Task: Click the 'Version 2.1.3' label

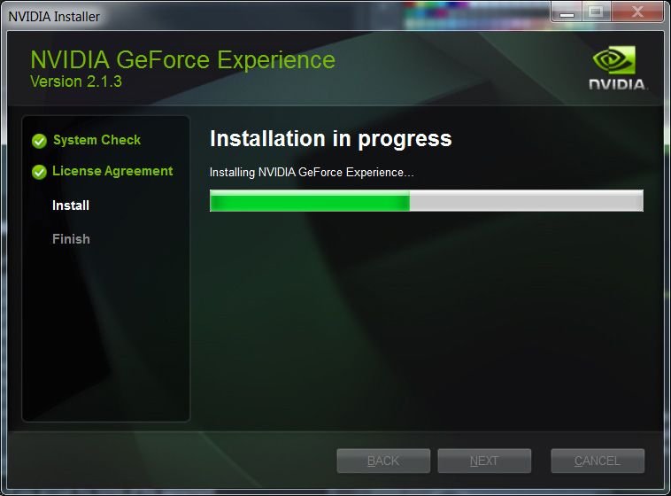Action: point(76,81)
